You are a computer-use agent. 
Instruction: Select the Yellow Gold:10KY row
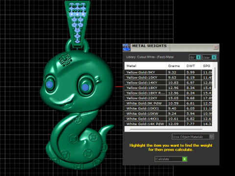[x=168, y=77]
